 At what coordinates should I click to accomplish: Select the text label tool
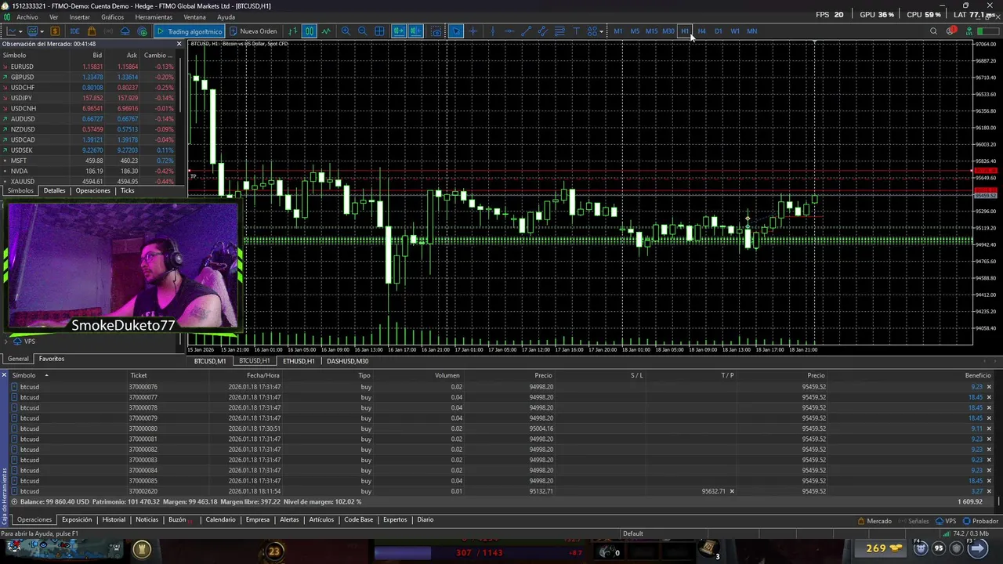click(576, 31)
